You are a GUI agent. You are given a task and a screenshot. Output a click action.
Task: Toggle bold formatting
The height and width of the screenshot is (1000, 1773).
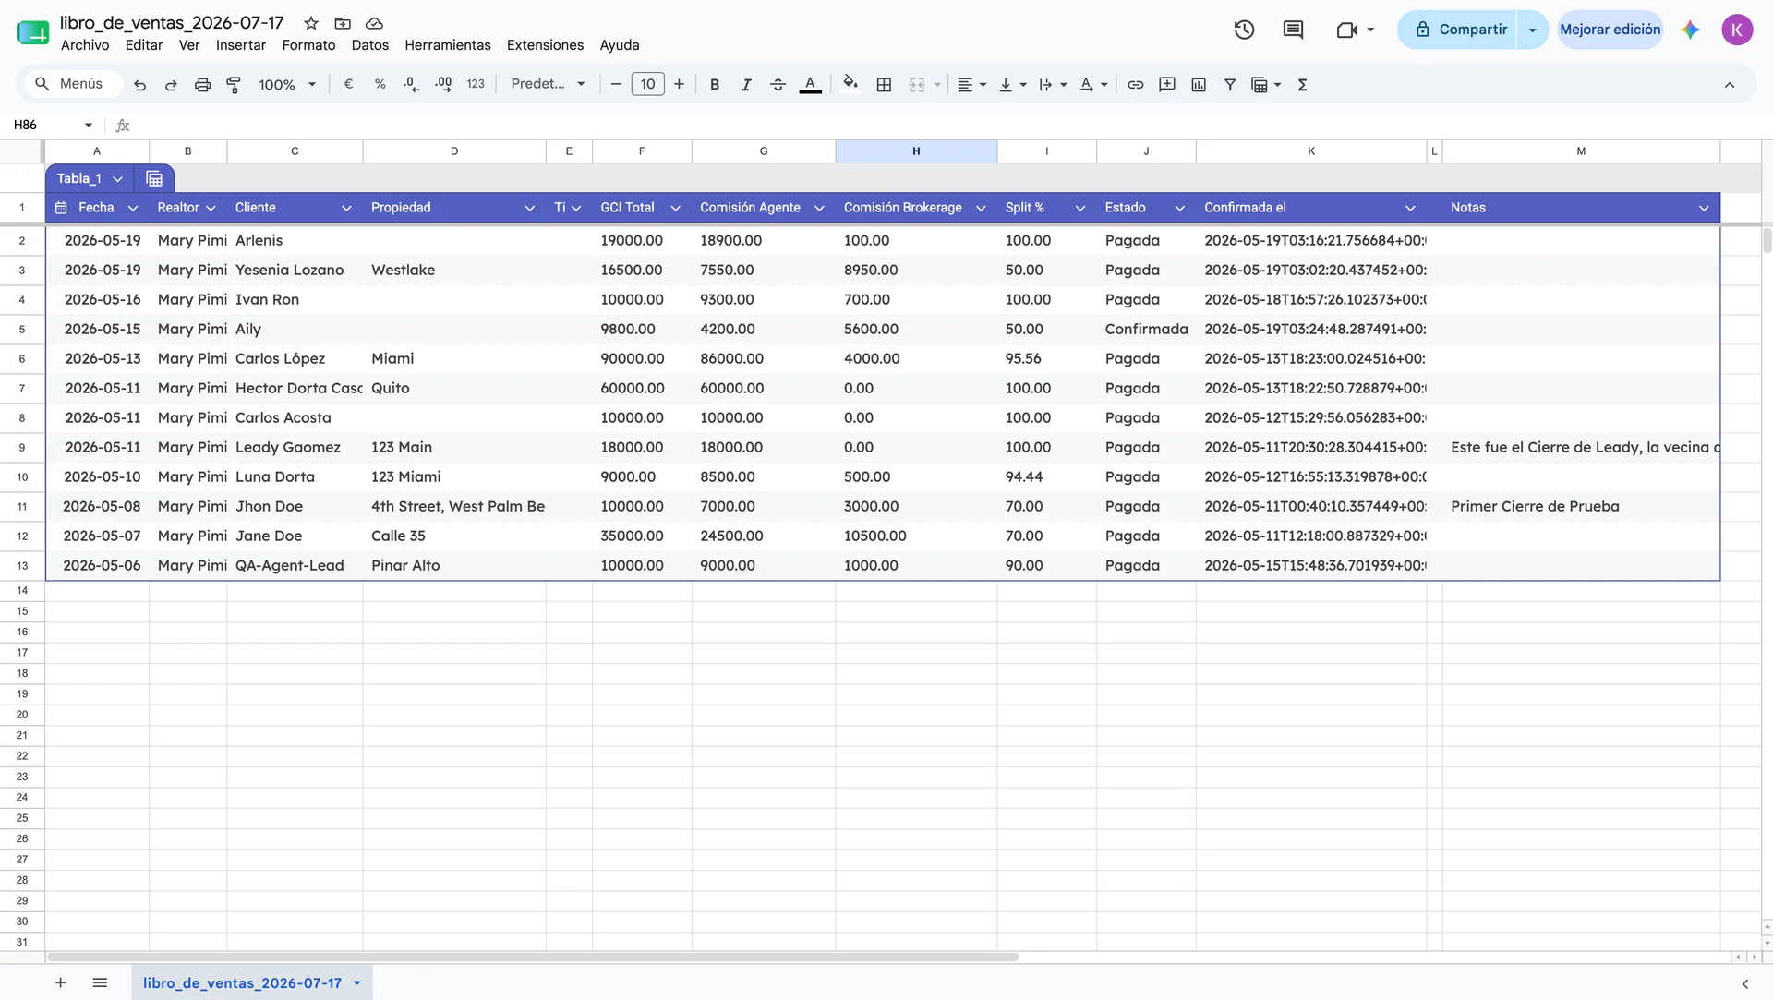714,84
